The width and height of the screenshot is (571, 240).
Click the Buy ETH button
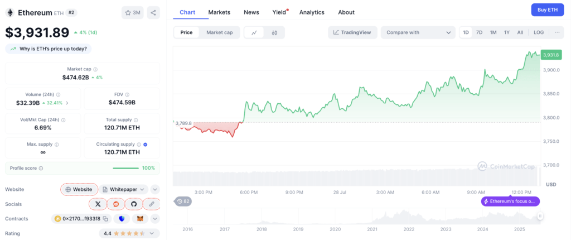point(548,10)
